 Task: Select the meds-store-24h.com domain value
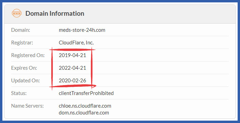pyautogui.click(x=82, y=30)
